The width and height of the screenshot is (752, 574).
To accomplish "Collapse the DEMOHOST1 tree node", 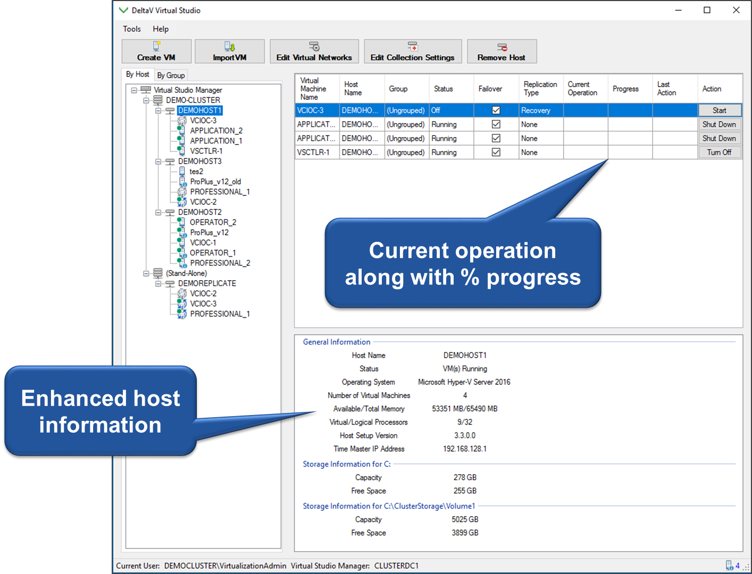I will (158, 111).
